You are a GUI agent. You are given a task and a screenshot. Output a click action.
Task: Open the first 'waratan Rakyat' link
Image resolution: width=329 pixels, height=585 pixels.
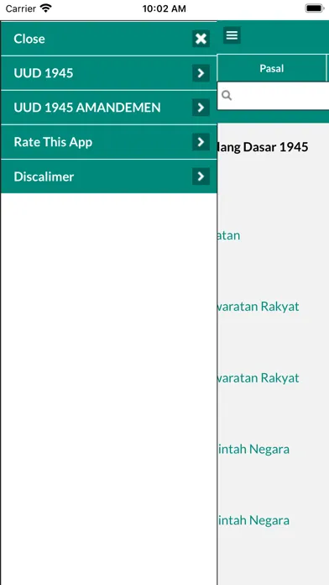tap(258, 307)
